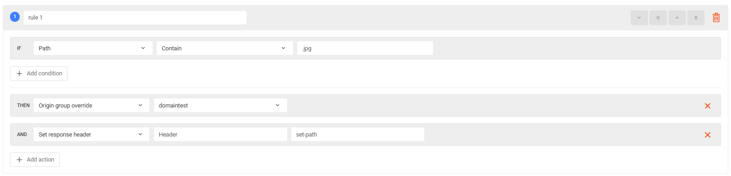Screen dimensions: 731x176
Task: Remove the Origin group override action
Action: point(707,106)
